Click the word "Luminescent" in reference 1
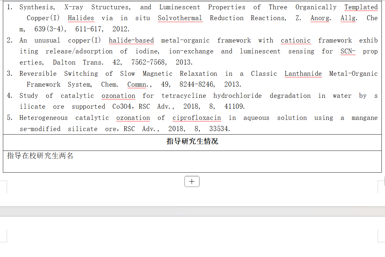Viewport: 385px width, 257px height. pos(180,7)
